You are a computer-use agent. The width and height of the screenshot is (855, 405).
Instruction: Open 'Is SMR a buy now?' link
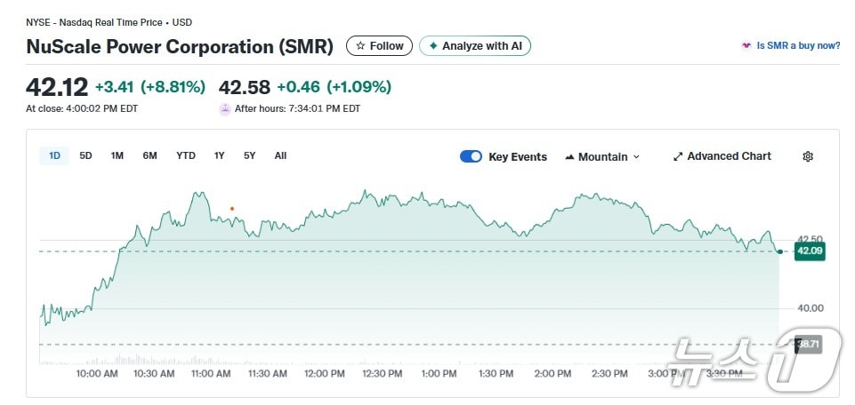click(x=798, y=46)
